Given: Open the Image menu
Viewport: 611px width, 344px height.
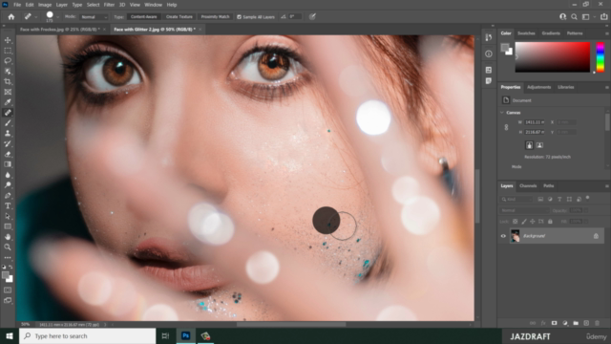Looking at the screenshot, I should coord(45,5).
